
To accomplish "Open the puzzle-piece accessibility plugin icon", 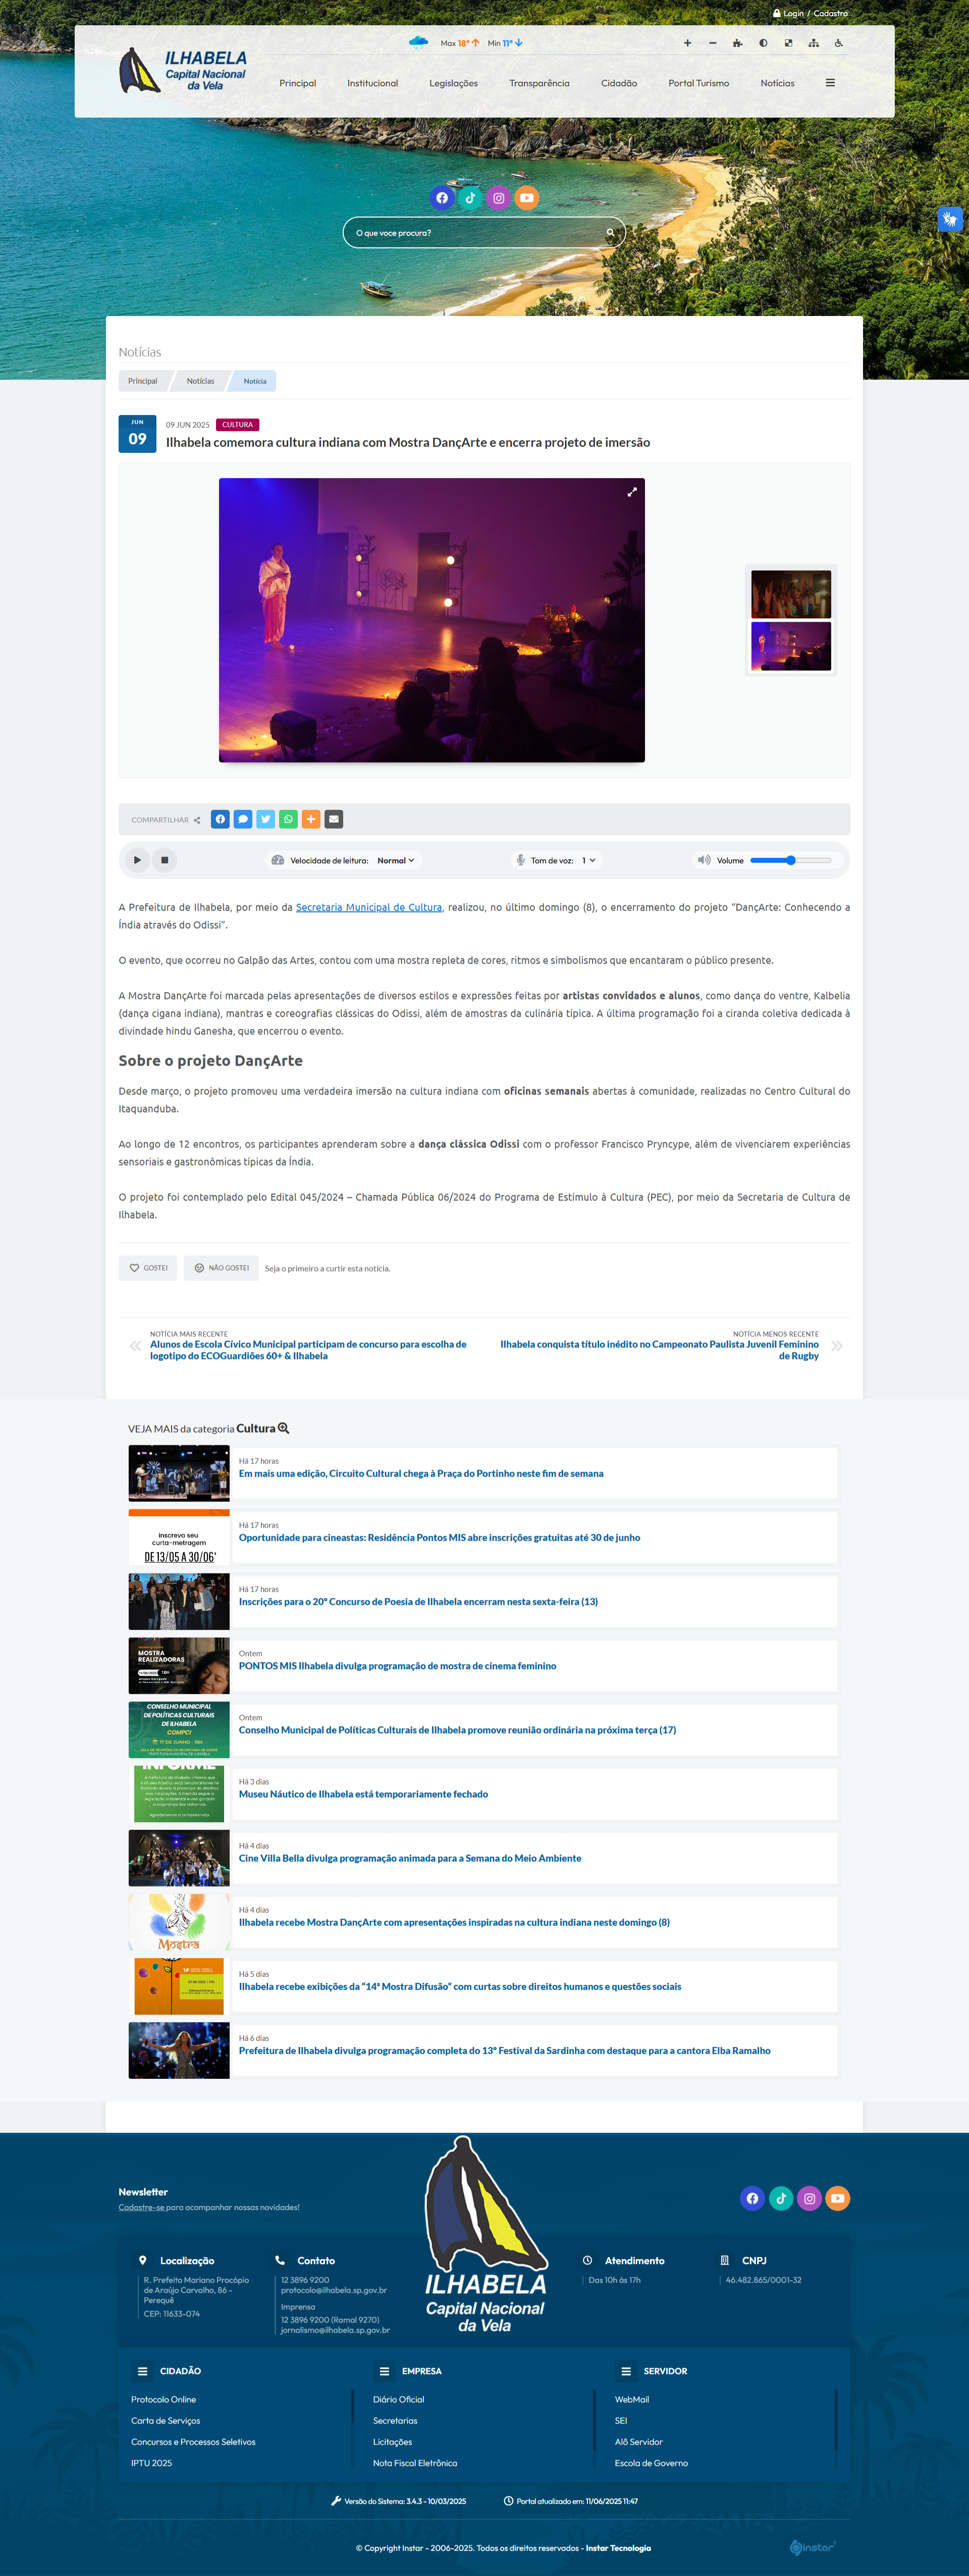I will (x=737, y=43).
